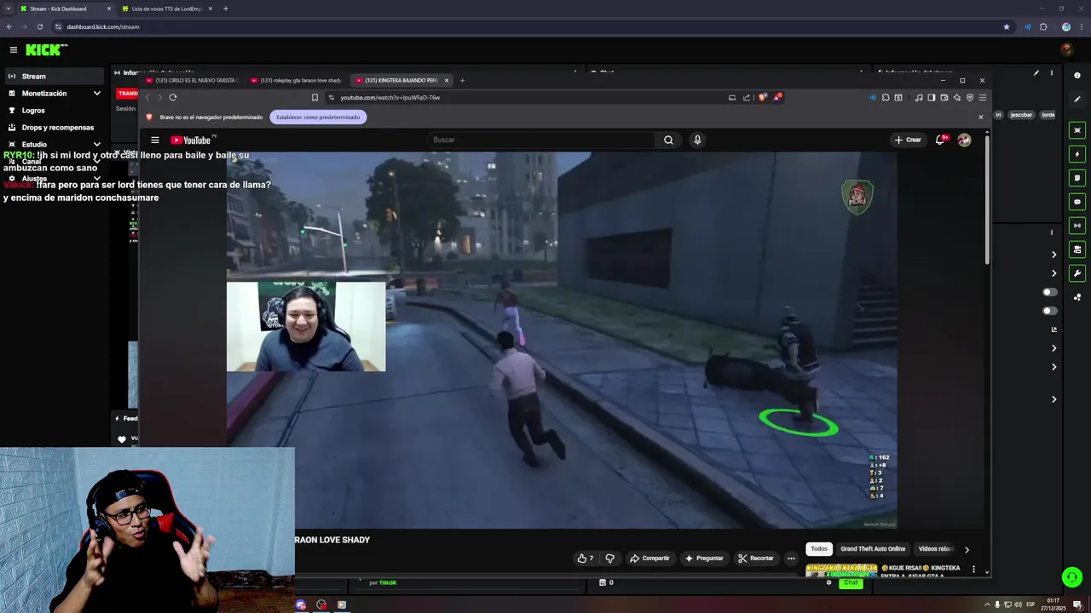This screenshot has height=613, width=1091.
Task: Click the jescobar tag
Action: 1021,115
